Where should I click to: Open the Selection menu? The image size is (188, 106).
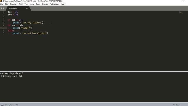tap(14, 4)
